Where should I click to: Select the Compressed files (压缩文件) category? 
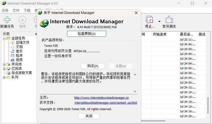click(x=22, y=43)
